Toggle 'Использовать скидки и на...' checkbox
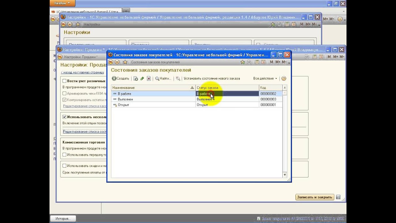 coord(64,166)
